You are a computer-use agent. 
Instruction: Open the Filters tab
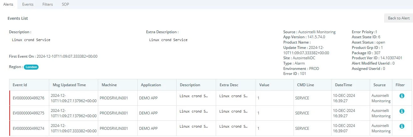click(48, 4)
